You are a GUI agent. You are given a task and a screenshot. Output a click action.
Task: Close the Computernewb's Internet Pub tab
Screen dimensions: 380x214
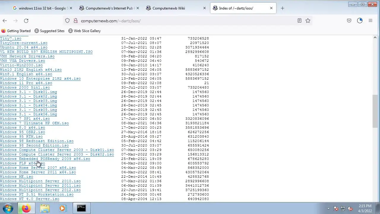[x=137, y=8]
